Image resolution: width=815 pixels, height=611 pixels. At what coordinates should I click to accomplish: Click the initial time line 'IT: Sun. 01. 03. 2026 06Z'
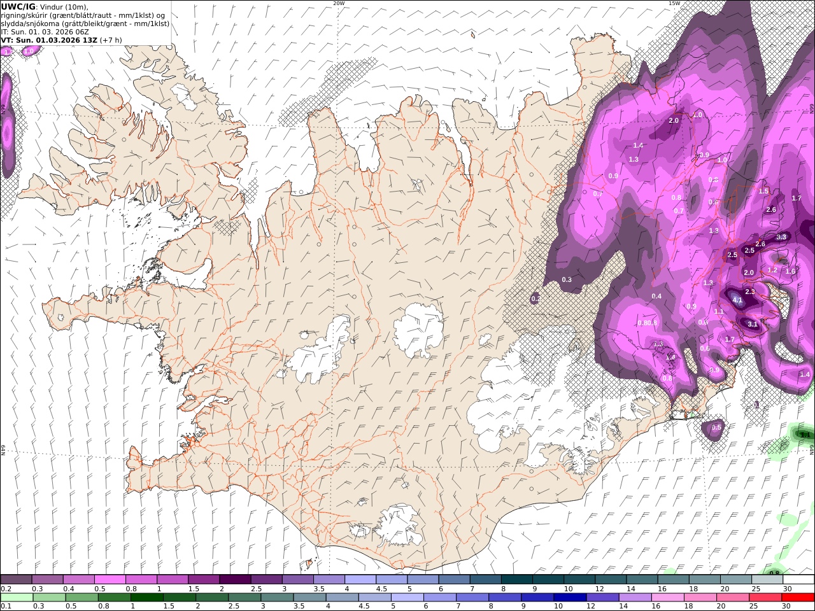45,31
